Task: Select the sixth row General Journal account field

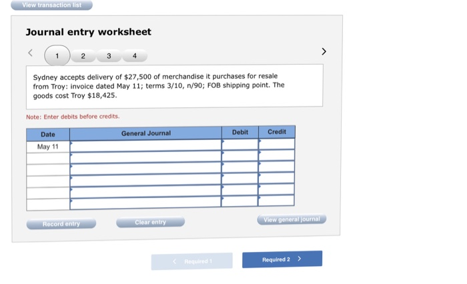Action: 145,203
